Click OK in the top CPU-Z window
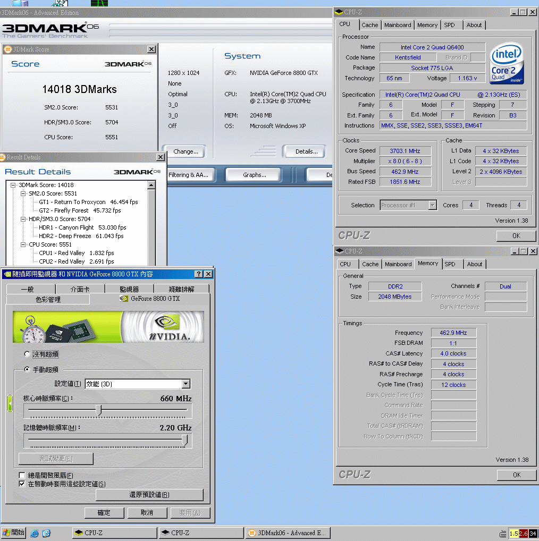The width and height of the screenshot is (539, 541). 516,235
